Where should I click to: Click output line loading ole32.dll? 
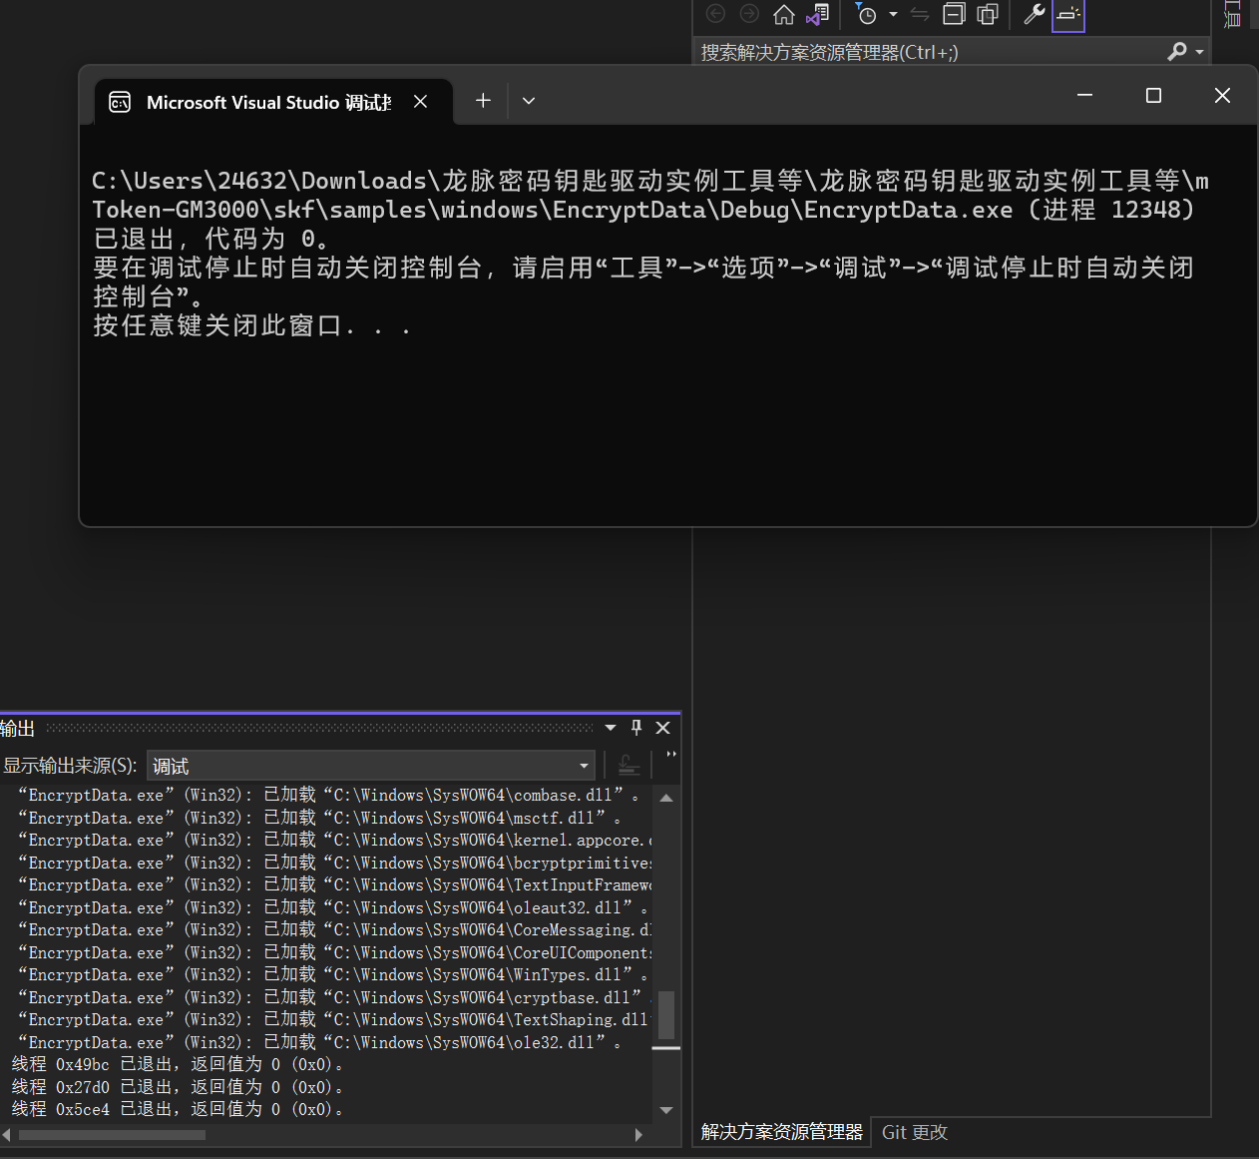[x=319, y=1042]
